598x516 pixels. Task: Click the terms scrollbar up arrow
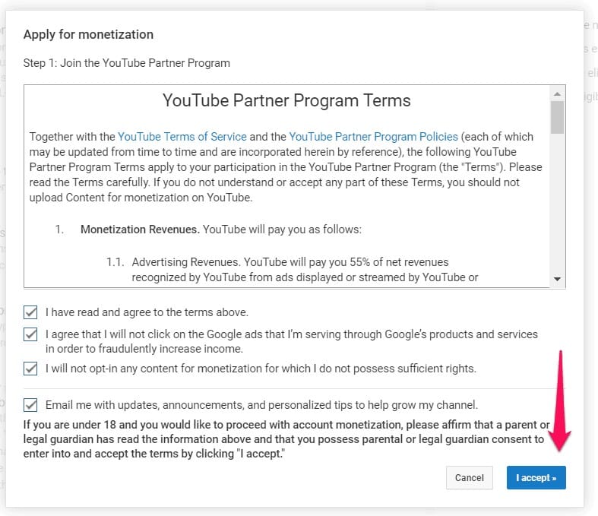558,93
